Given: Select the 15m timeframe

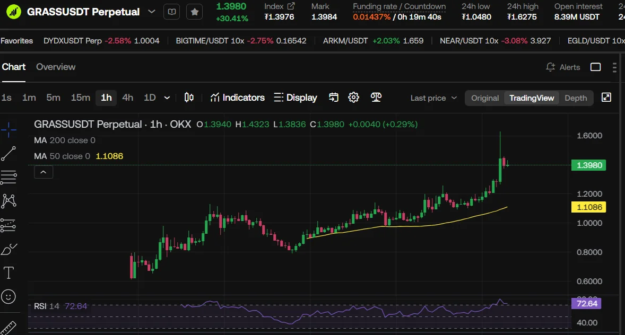Looking at the screenshot, I should point(81,98).
